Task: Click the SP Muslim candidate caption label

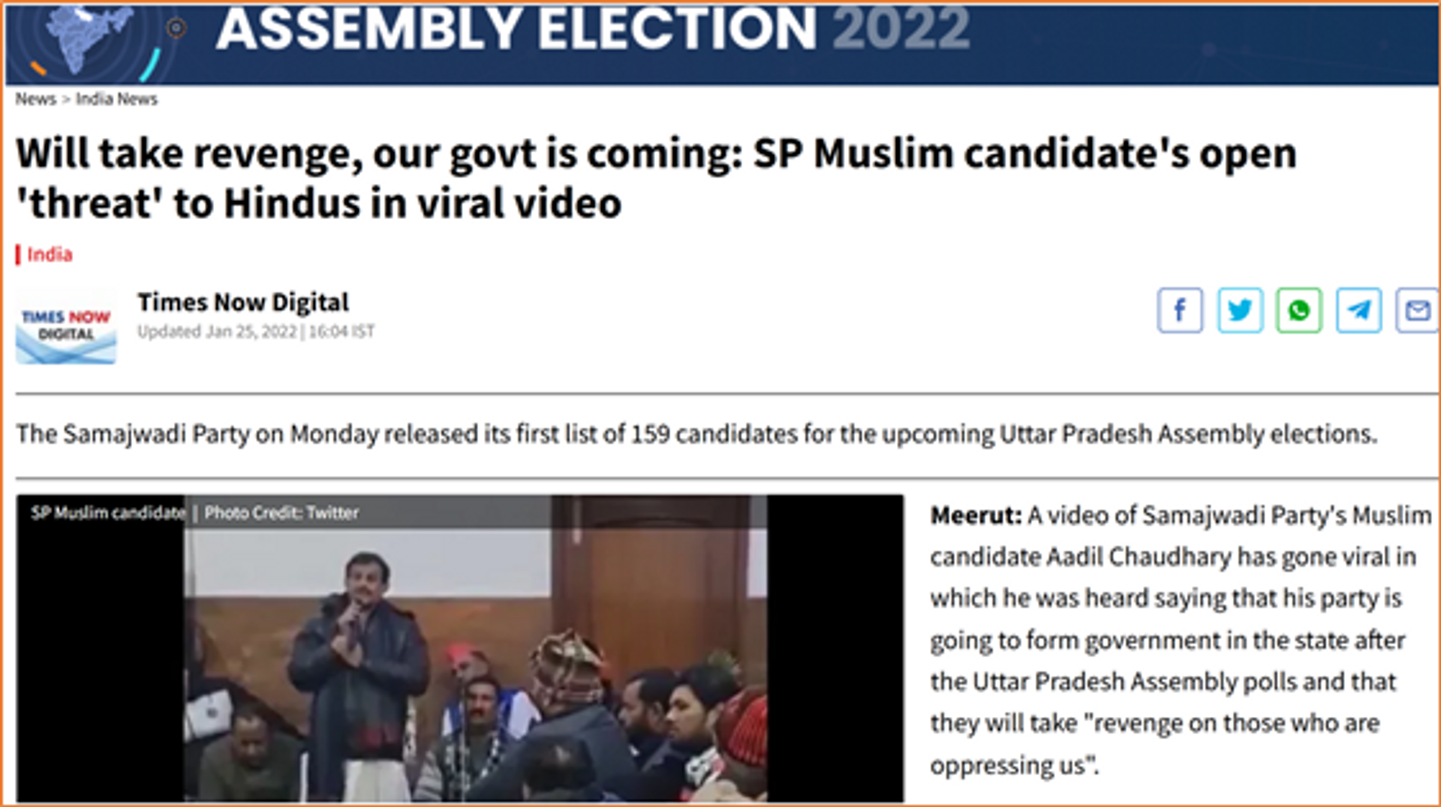Action: (108, 513)
